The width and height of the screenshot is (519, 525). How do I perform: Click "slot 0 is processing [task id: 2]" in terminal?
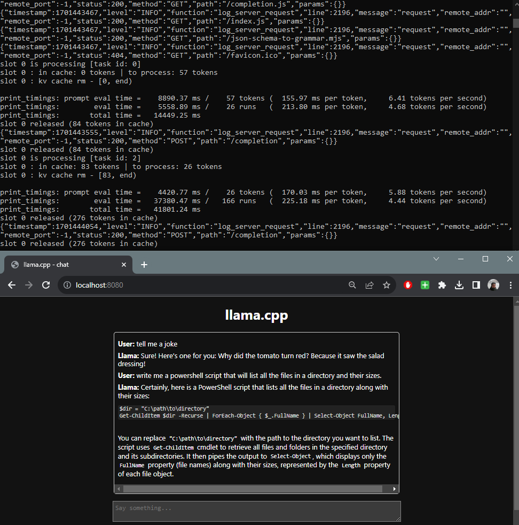point(70,158)
